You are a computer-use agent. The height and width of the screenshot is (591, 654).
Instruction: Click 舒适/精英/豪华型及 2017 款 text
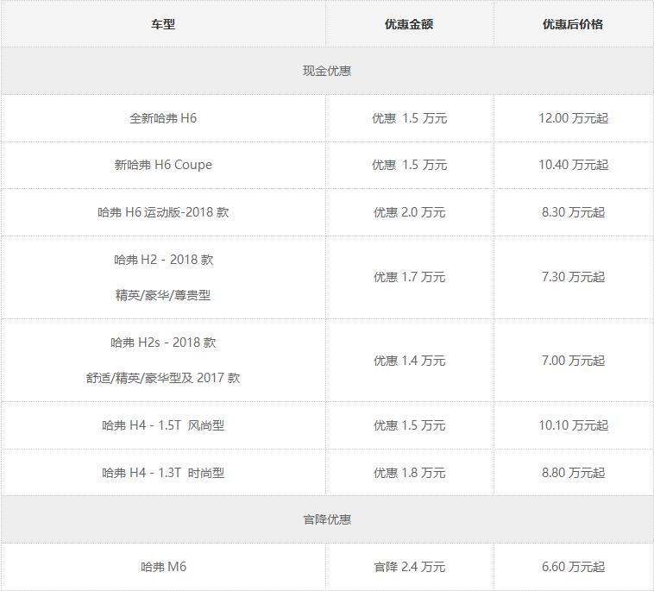[x=163, y=378]
